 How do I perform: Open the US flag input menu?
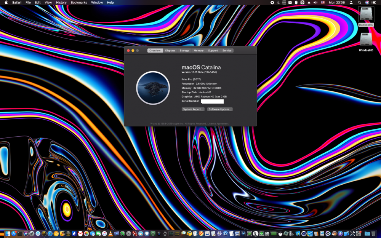click(322, 2)
